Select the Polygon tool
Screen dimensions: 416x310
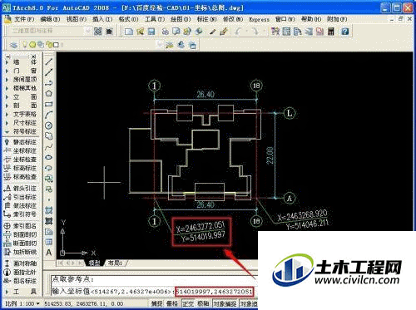coord(49,93)
